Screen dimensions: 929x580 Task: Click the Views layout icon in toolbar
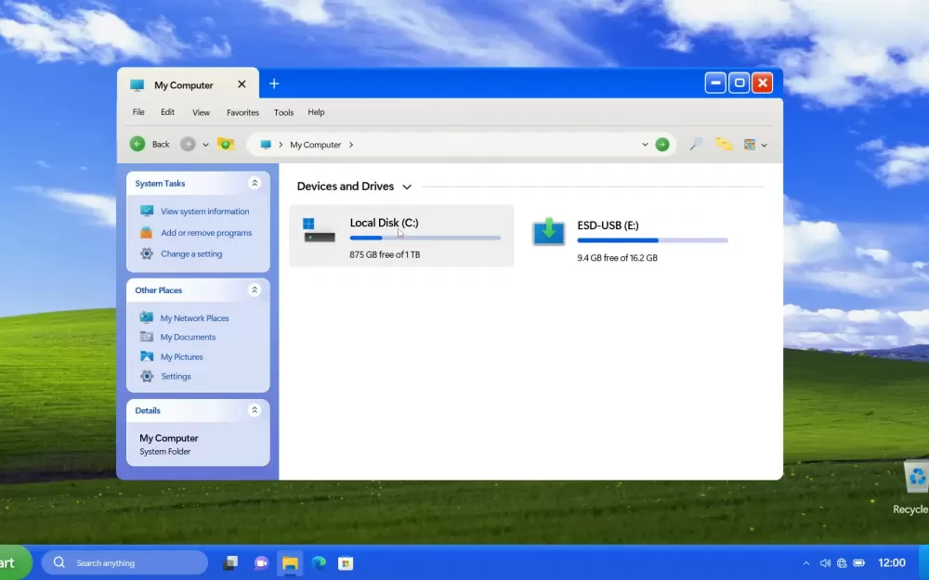[x=750, y=145]
